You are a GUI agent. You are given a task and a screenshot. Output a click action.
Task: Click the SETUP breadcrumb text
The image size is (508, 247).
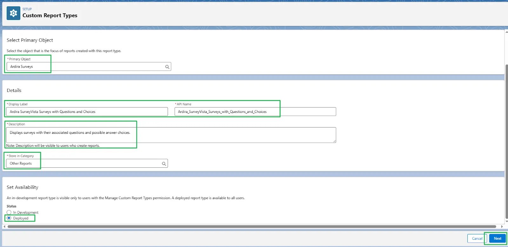27,9
